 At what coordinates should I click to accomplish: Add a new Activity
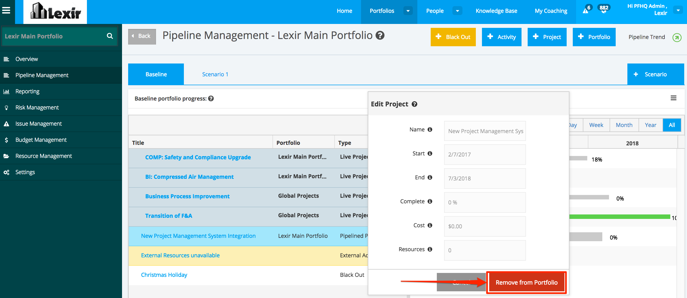click(501, 37)
